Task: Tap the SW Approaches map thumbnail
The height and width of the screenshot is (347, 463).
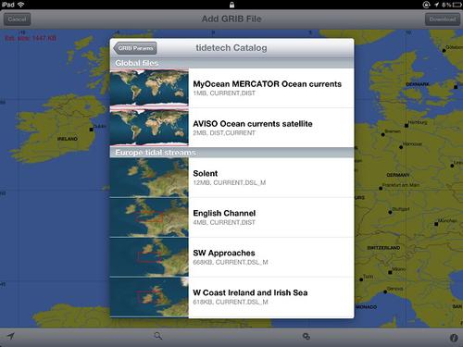Action: [x=149, y=257]
